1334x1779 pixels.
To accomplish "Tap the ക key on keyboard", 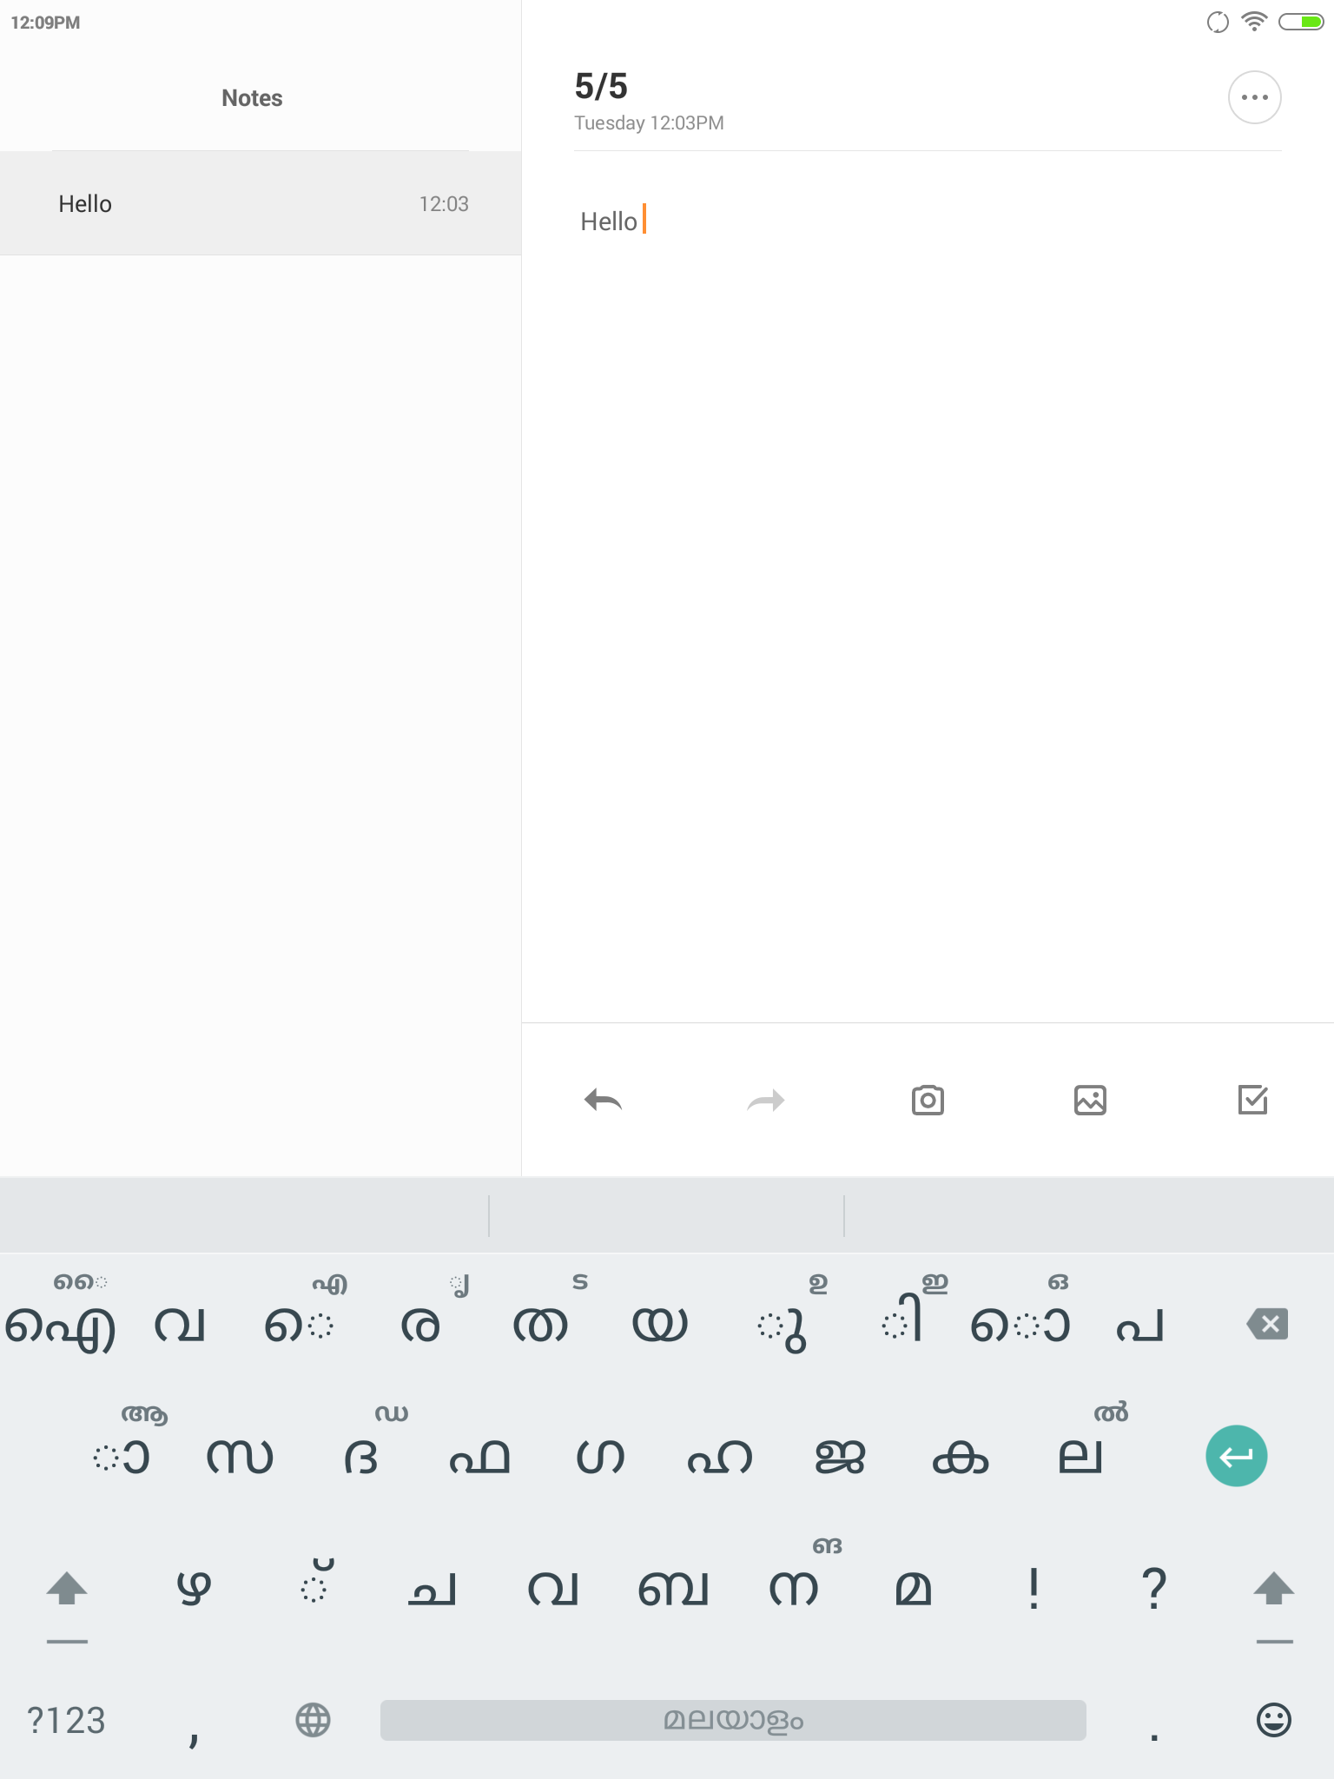I will click(x=960, y=1456).
